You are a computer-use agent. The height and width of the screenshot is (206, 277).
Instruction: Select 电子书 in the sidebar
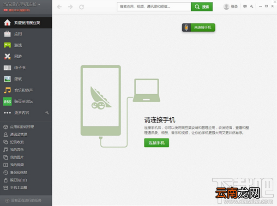26,67
